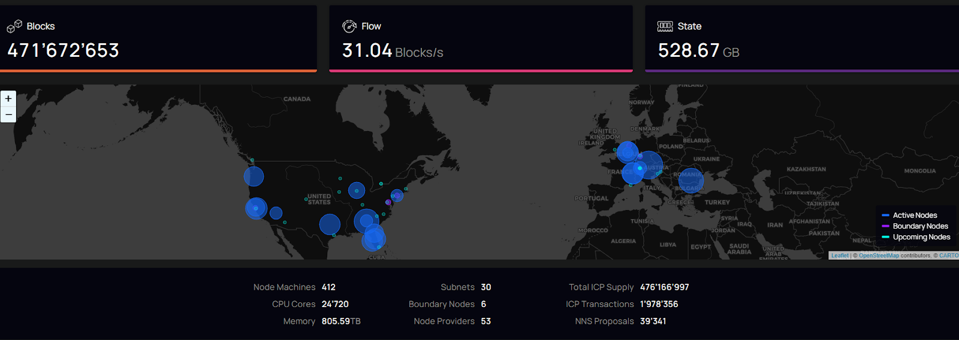Image resolution: width=959 pixels, height=340 pixels.
Task: Zoom out the map with minus button
Action: (x=8, y=114)
